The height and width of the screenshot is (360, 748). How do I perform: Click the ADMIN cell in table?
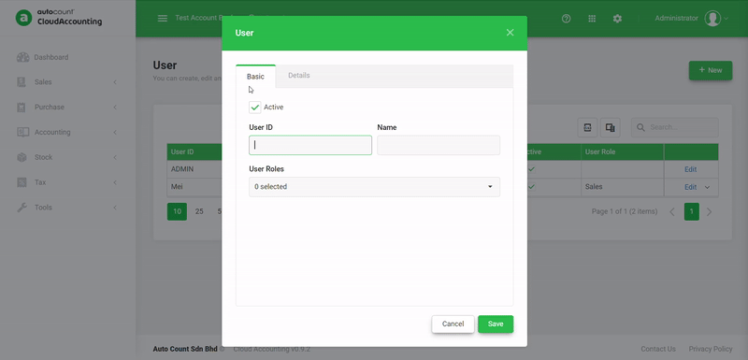[x=194, y=169]
